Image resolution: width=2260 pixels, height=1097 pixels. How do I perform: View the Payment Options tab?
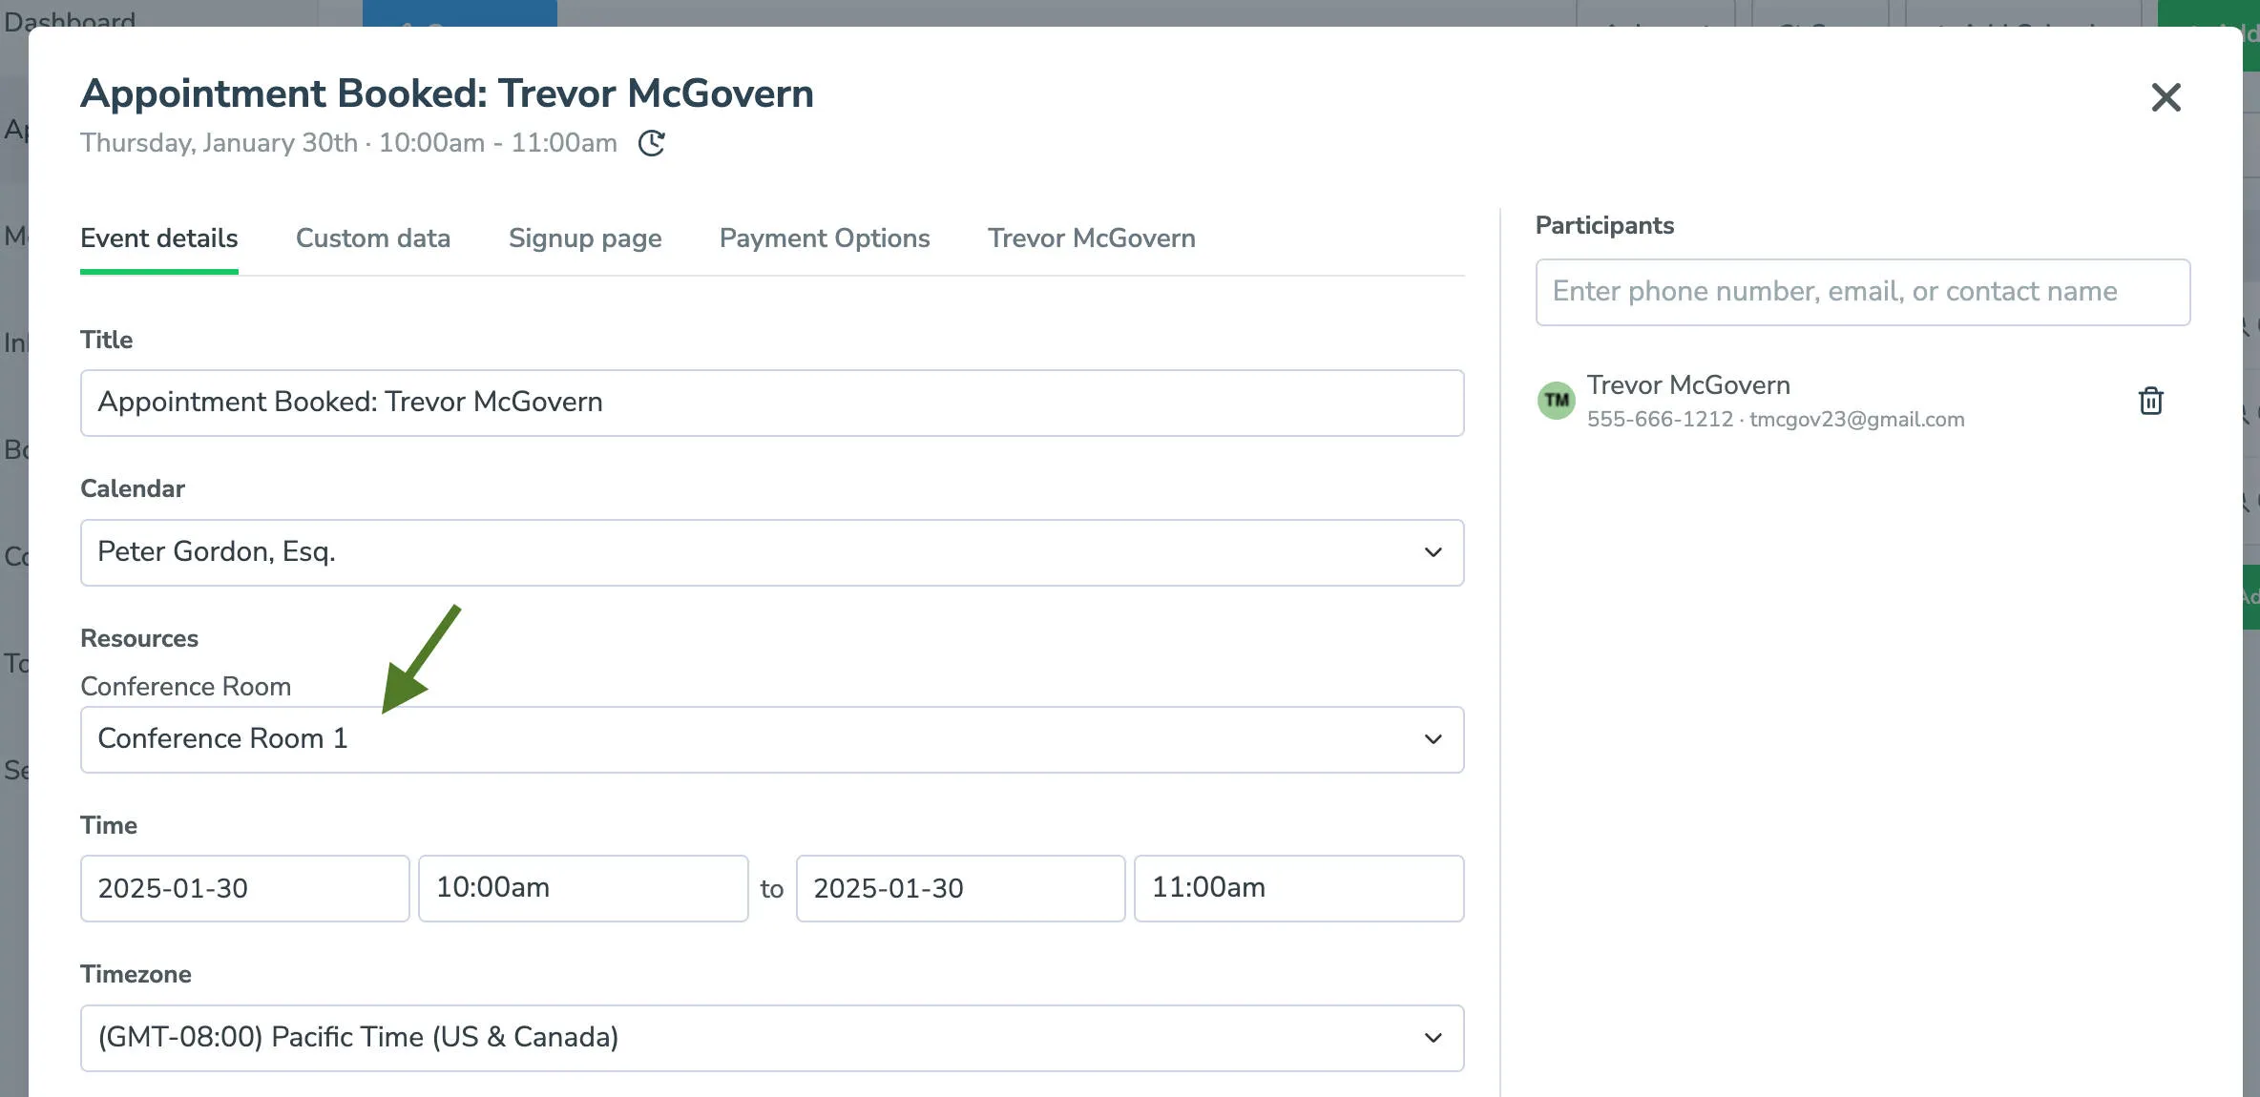[824, 238]
